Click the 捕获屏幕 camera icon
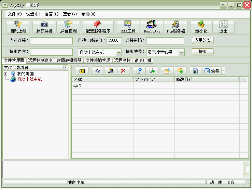This screenshot has height=189, width=252. click(x=44, y=27)
